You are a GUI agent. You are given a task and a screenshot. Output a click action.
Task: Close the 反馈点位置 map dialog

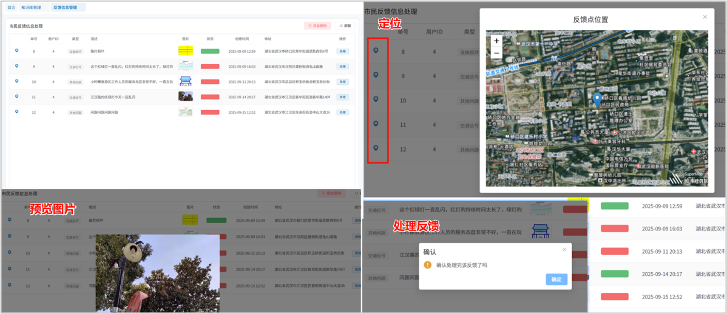click(705, 17)
